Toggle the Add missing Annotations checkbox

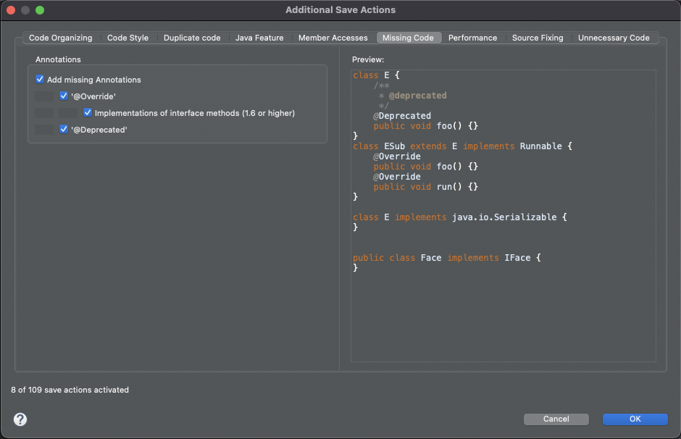[x=41, y=80]
